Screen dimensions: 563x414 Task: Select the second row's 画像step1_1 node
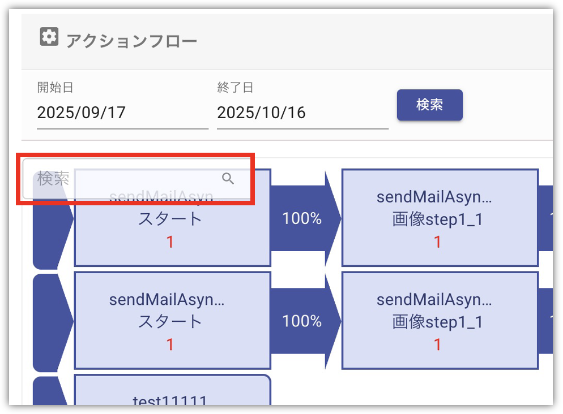tap(440, 321)
